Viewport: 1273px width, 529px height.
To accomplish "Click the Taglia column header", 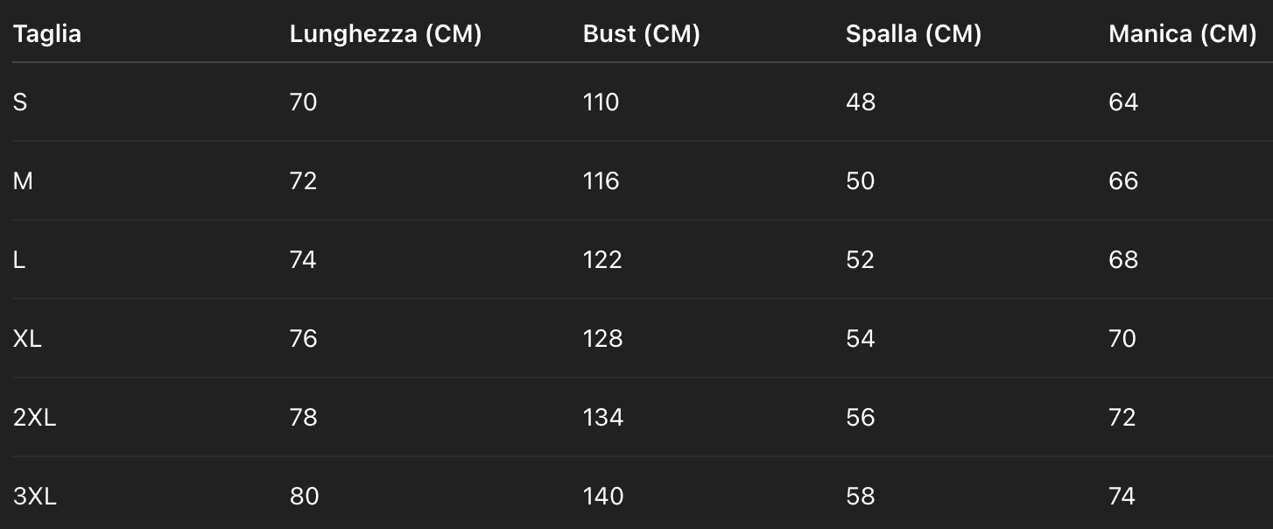I will [x=47, y=34].
